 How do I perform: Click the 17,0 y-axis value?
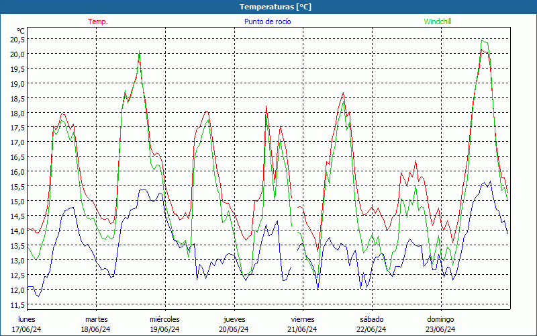(x=17, y=142)
